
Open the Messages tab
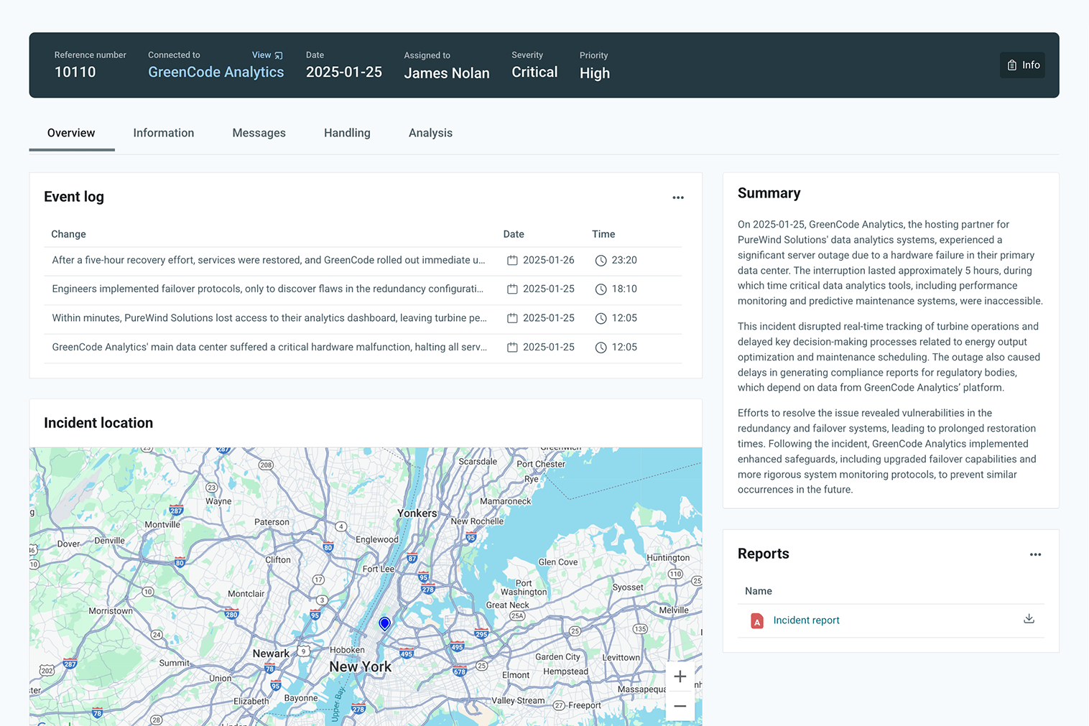point(259,133)
